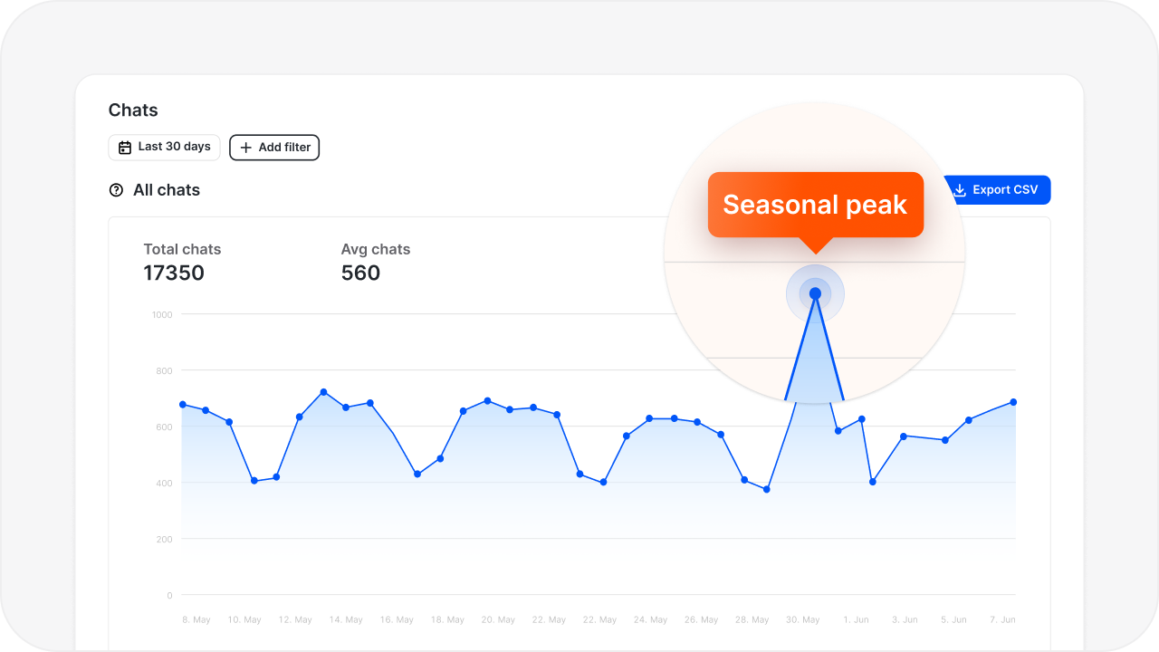Select the Chats page heading

(133, 110)
